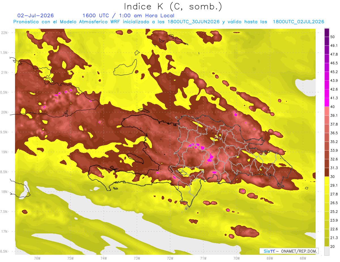Click the Indice K chart title
Screen dimensions: 340x262
pos(173,7)
